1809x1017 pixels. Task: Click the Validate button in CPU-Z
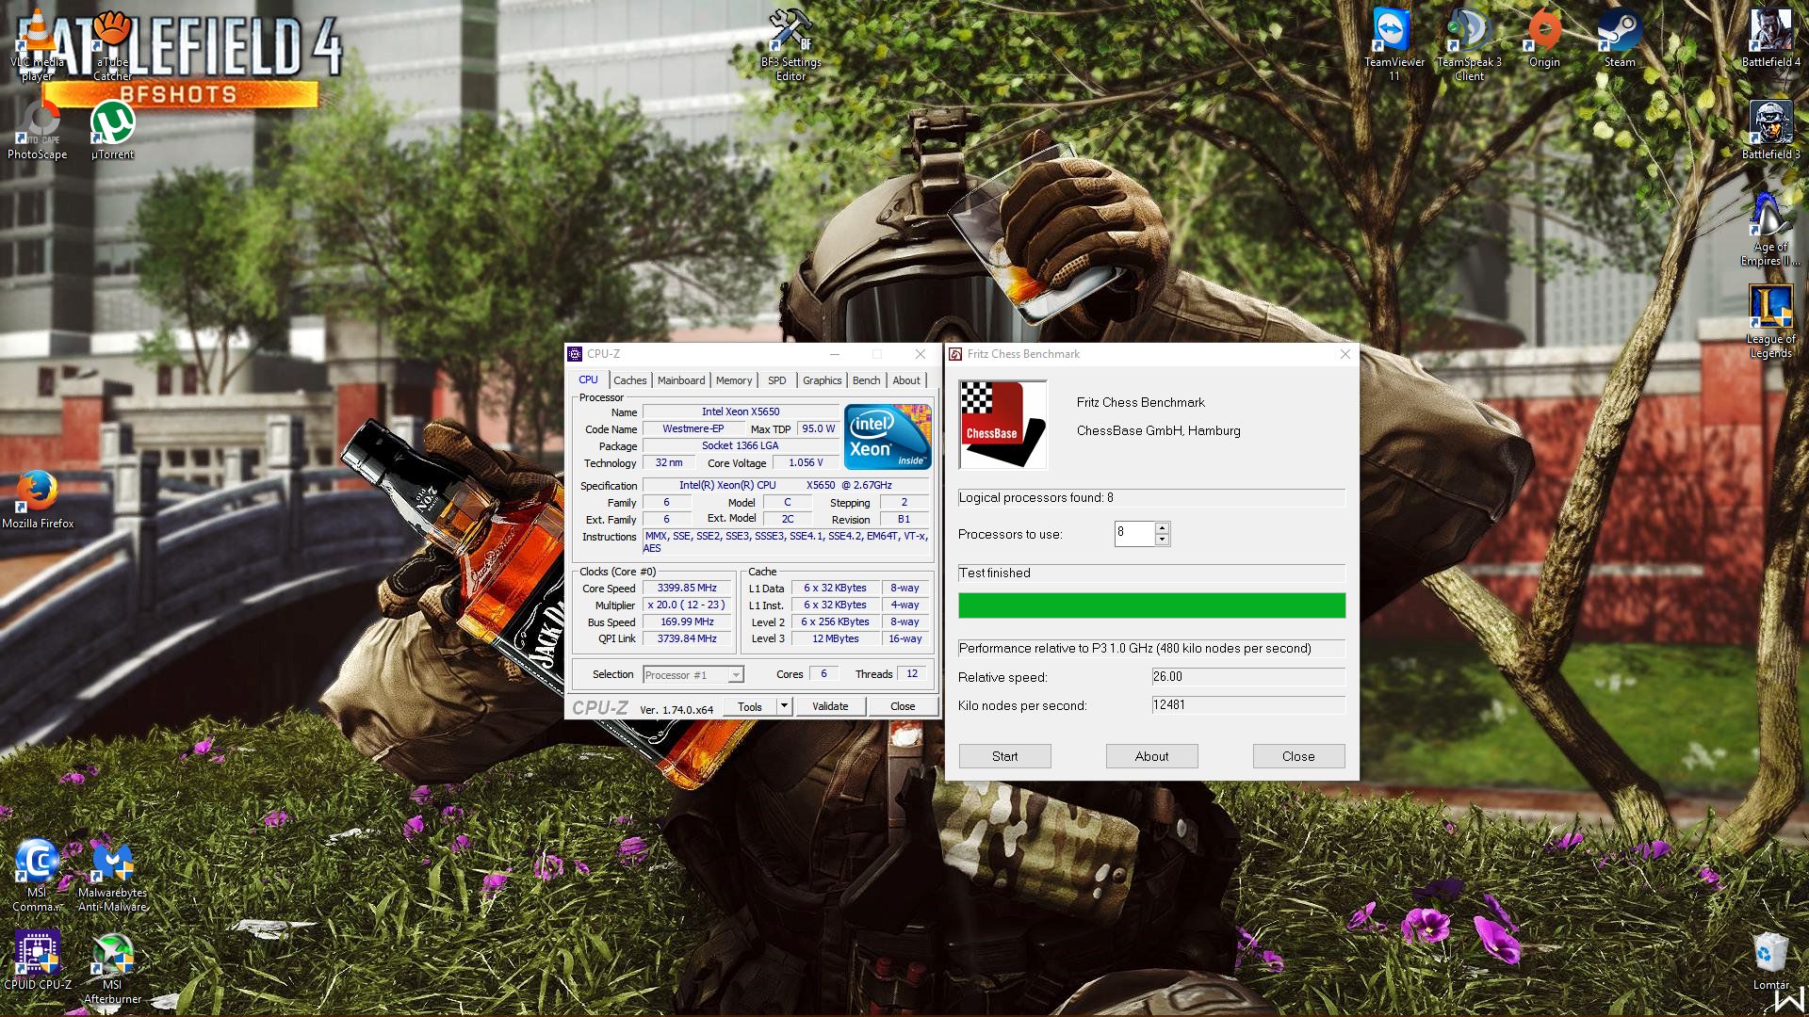click(x=830, y=706)
